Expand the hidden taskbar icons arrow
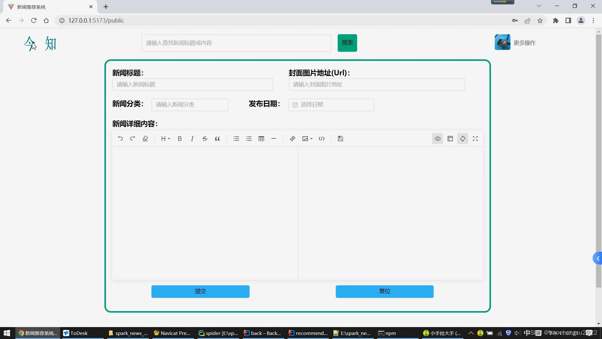The height and width of the screenshot is (339, 602). [x=470, y=333]
